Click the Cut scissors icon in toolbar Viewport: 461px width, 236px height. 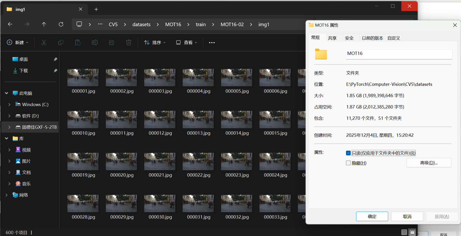tap(44, 43)
